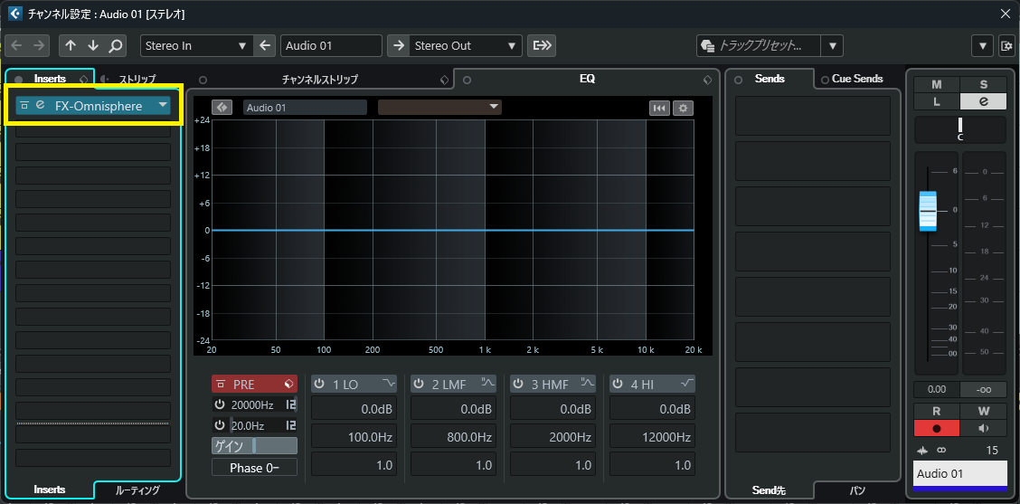This screenshot has height=504, width=1020.
Task: Expand the FX-Omnisphere insert slot dropdown
Action: pyautogui.click(x=163, y=106)
